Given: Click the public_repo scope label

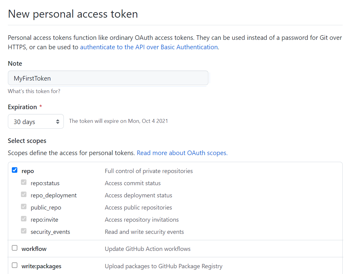Looking at the screenshot, I should [x=46, y=208].
